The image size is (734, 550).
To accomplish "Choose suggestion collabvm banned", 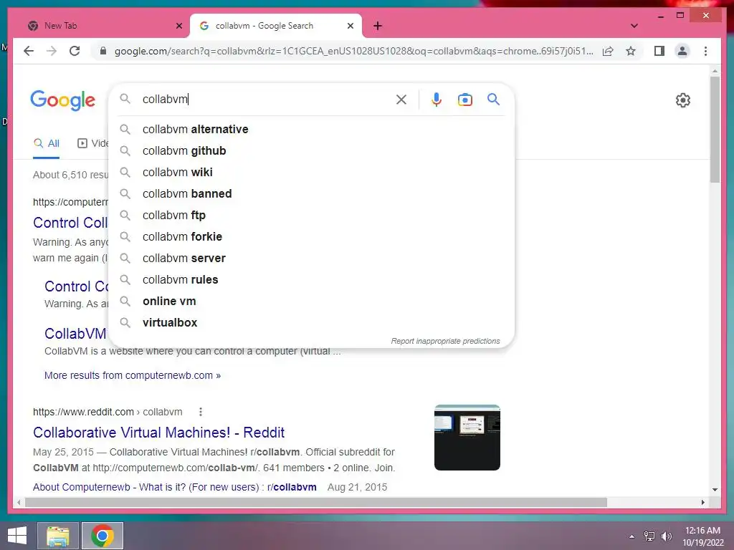I will (x=311, y=193).
